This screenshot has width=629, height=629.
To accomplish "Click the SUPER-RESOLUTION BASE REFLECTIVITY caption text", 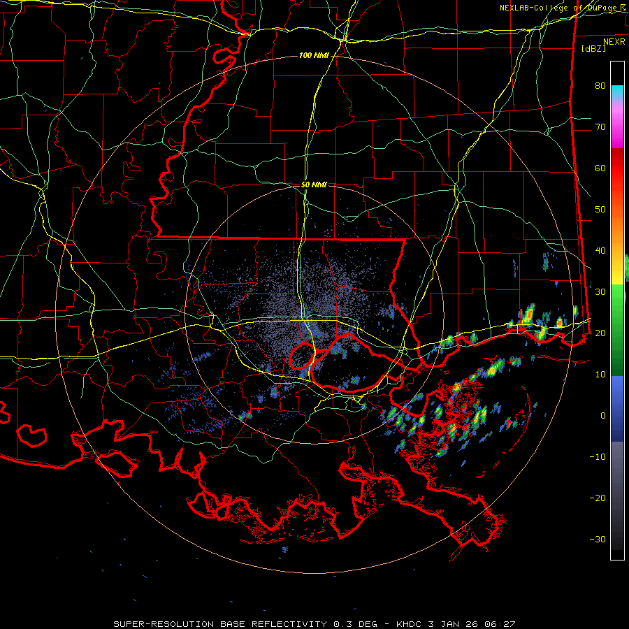I will 220,624.
